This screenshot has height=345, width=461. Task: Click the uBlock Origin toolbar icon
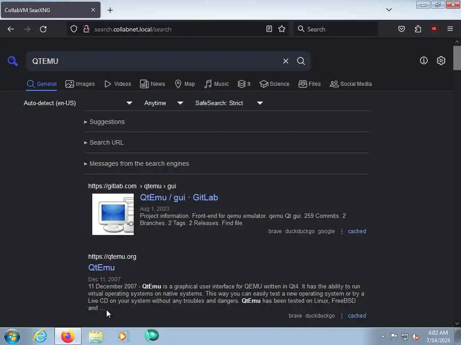[x=434, y=29]
